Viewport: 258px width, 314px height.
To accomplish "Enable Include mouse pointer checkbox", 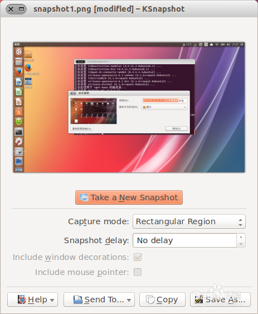I will [x=138, y=272].
